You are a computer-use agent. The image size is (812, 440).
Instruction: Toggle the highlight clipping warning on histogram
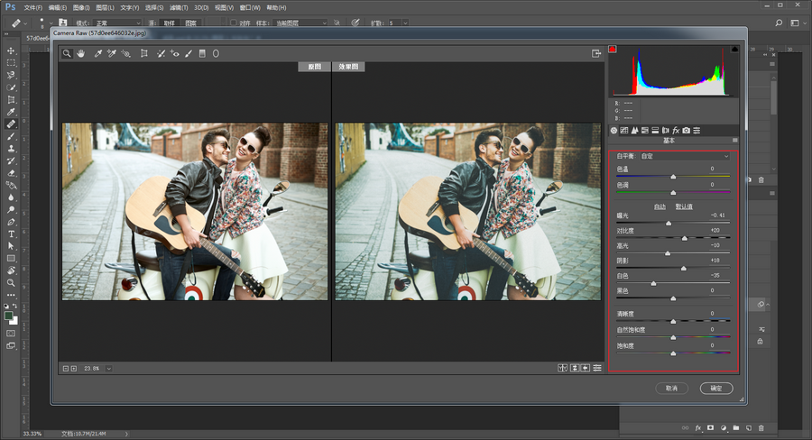(734, 49)
